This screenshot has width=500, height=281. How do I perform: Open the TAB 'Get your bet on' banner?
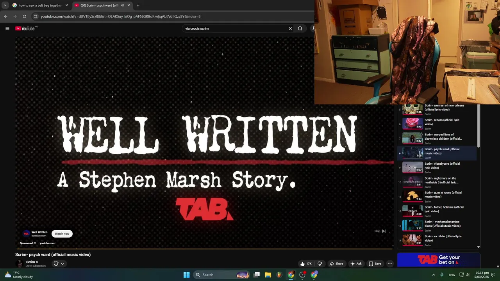coord(439,260)
